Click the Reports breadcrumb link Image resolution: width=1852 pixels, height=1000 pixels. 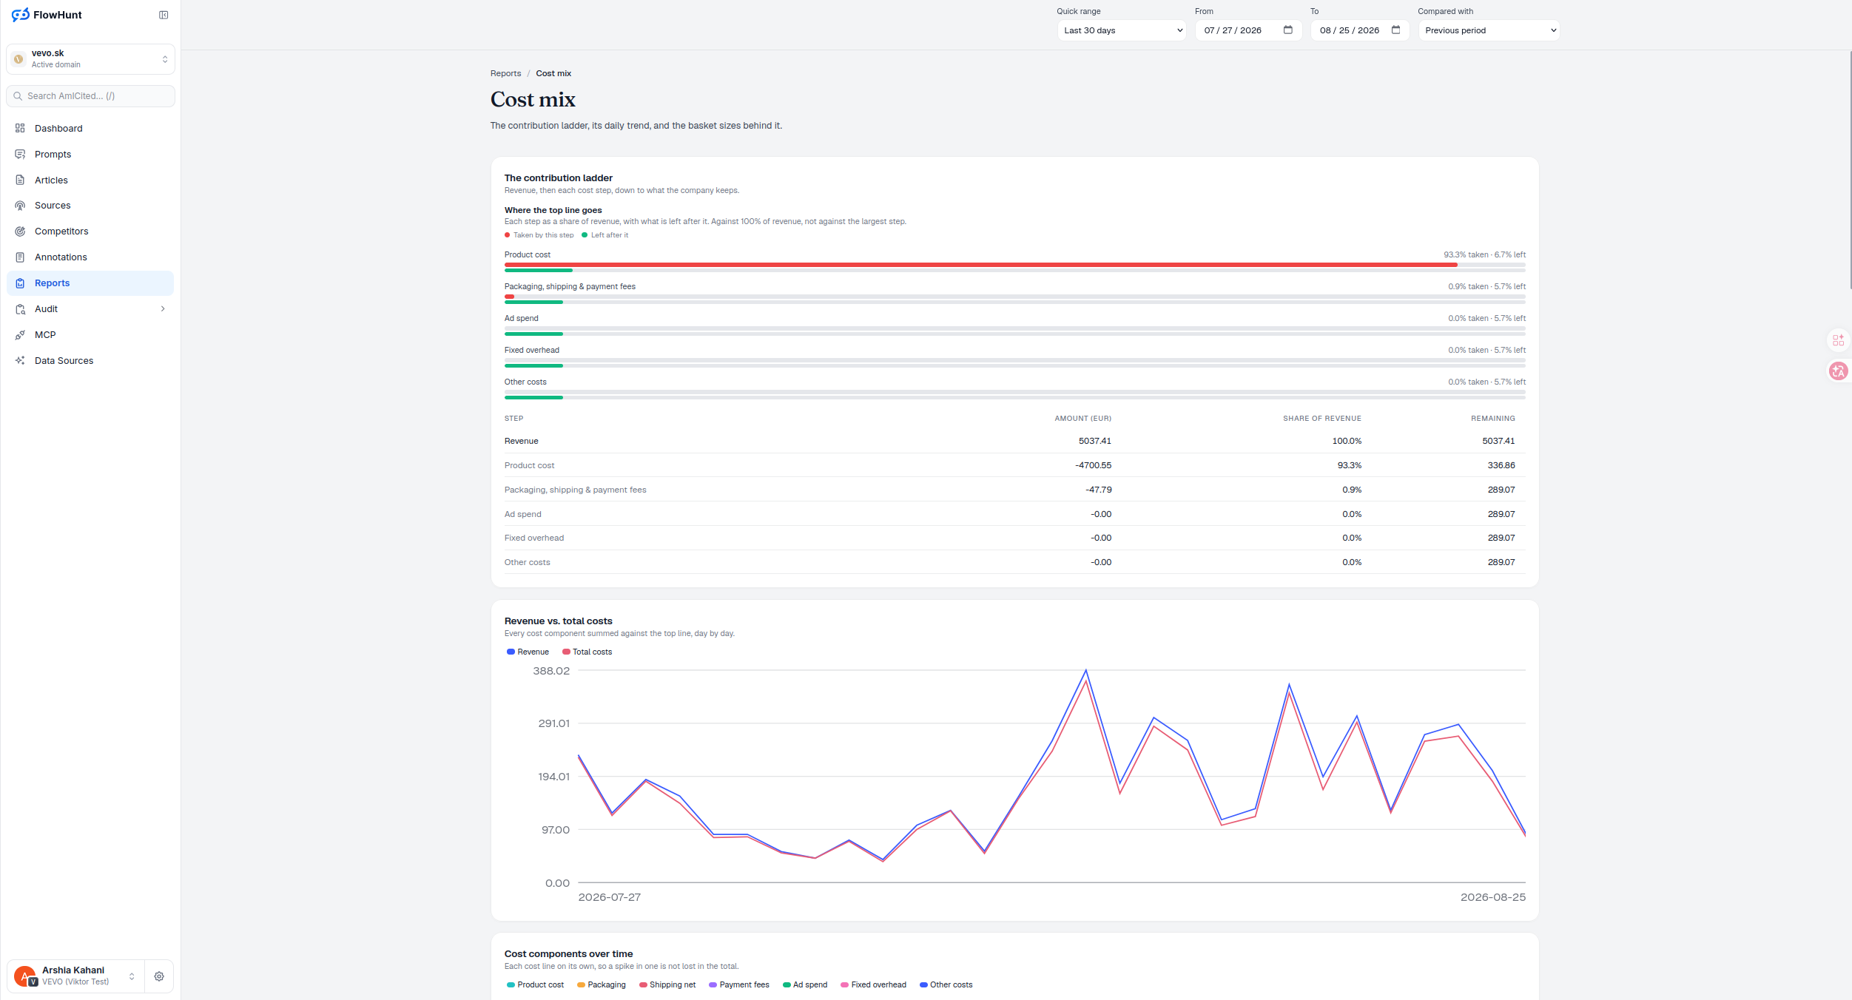tap(506, 74)
